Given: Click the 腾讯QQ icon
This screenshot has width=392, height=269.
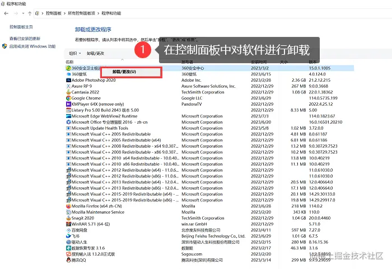Looking at the screenshot, I should coord(68,260).
